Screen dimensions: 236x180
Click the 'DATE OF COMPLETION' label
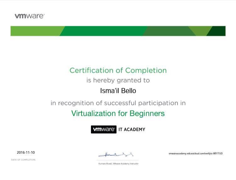coord(23,160)
